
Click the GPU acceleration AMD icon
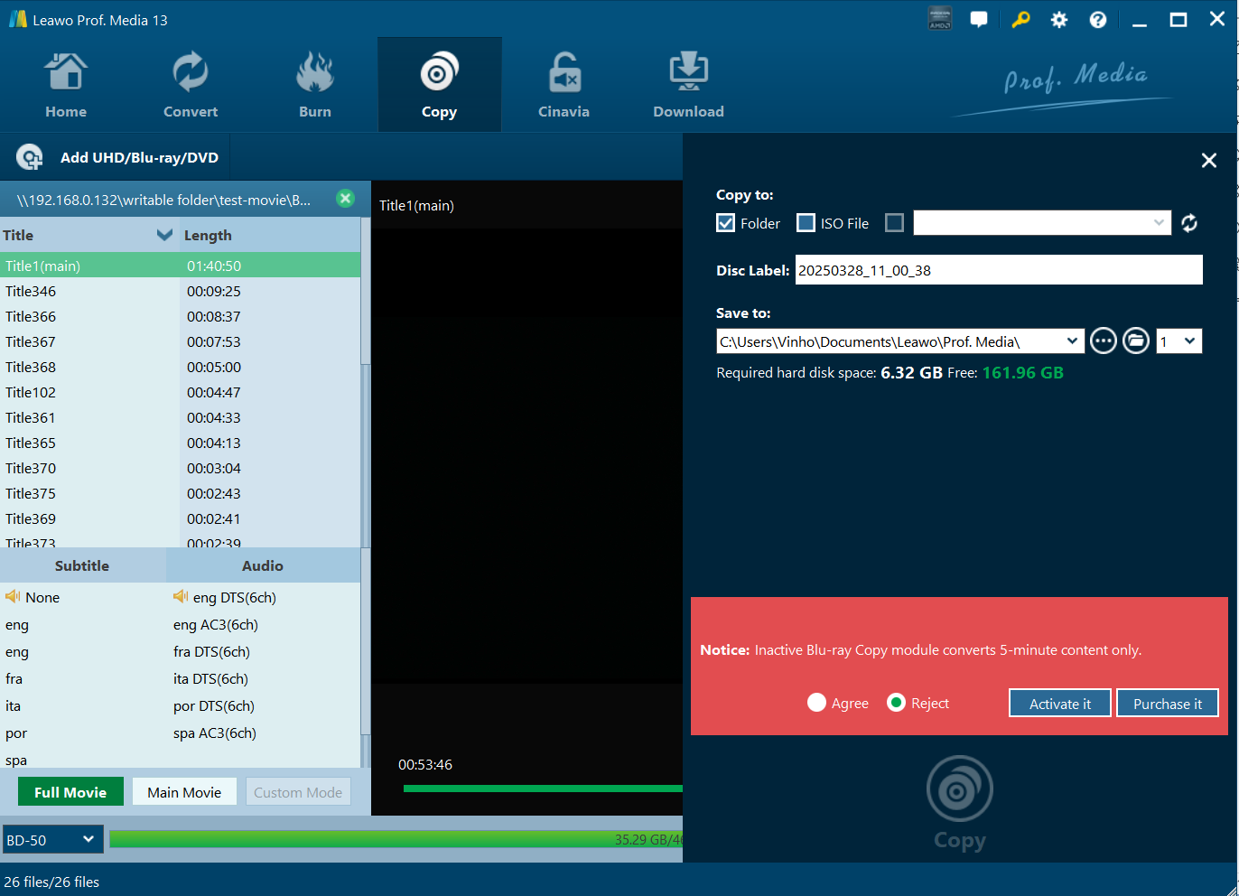coord(940,19)
